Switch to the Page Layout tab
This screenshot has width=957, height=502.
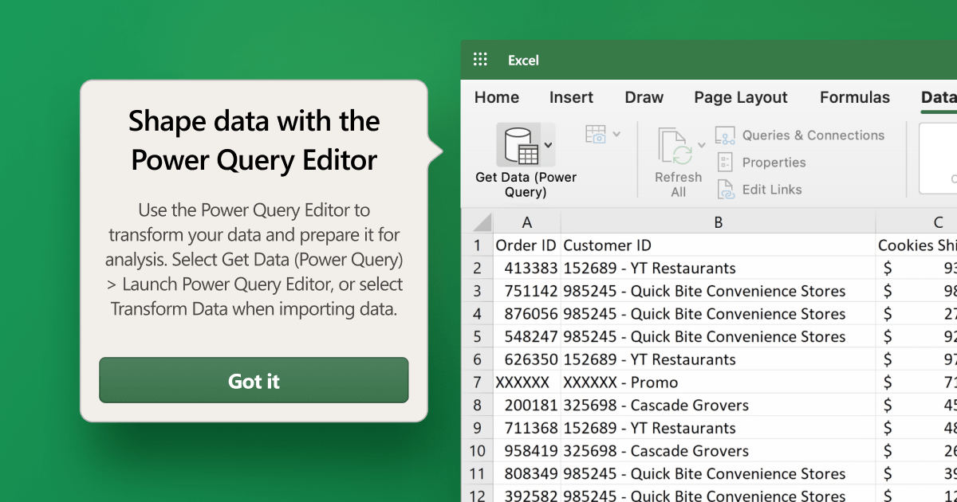point(740,97)
